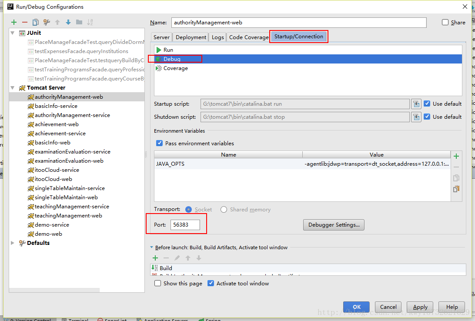
Task: Edit the selected Before launch task
Action: (x=177, y=258)
